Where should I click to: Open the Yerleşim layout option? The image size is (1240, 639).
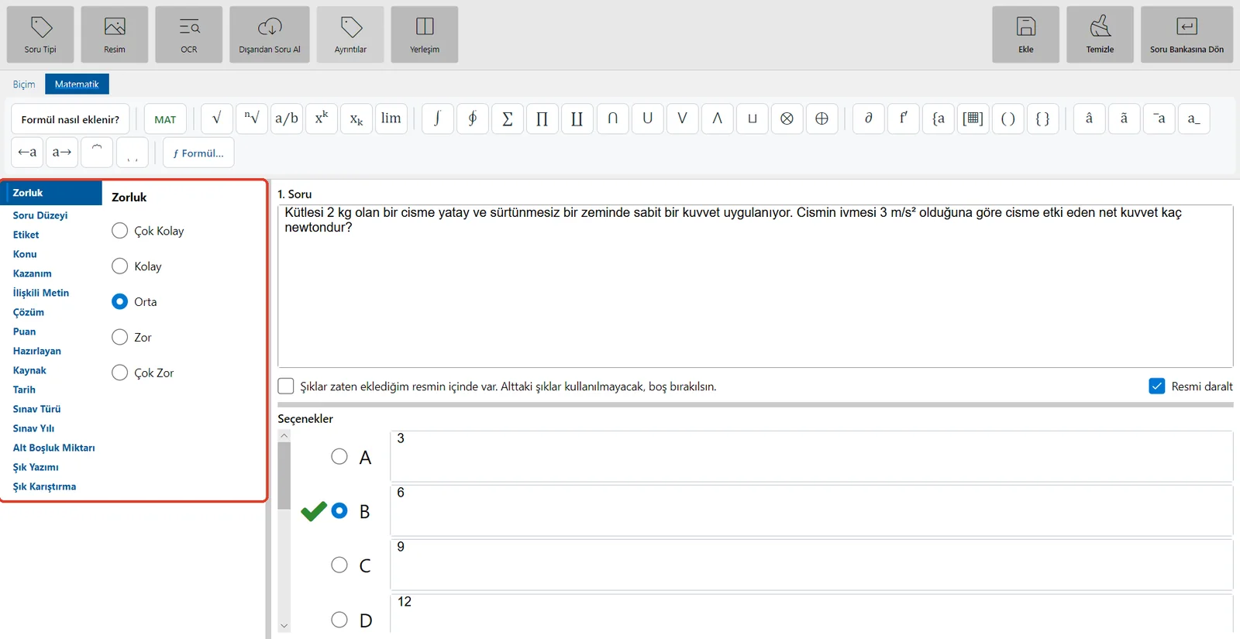425,35
